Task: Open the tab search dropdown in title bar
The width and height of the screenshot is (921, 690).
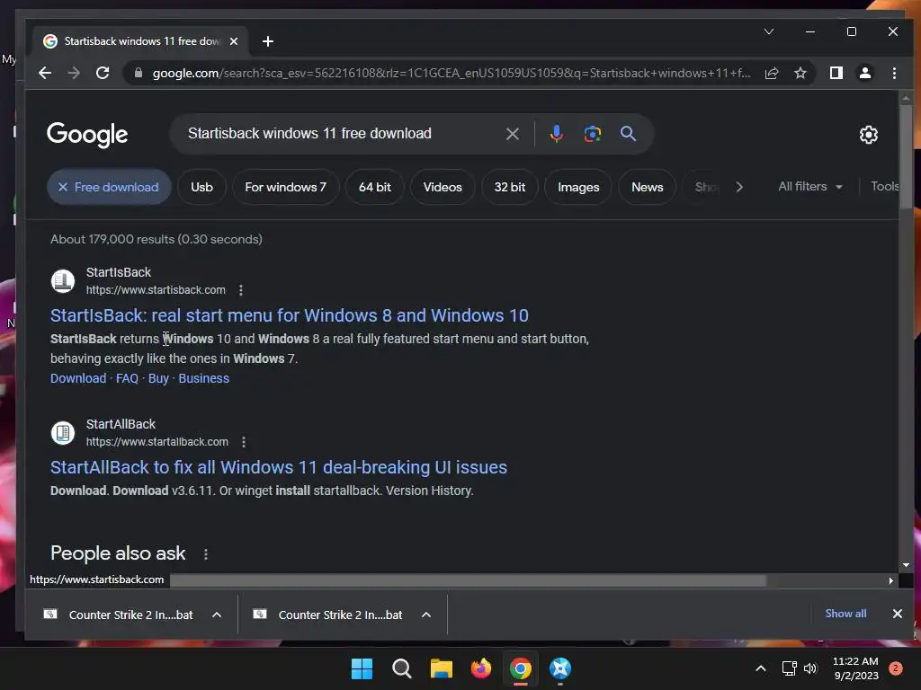Action: pyautogui.click(x=768, y=31)
